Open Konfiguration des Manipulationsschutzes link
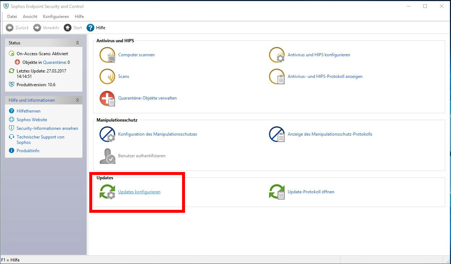 (x=158, y=134)
